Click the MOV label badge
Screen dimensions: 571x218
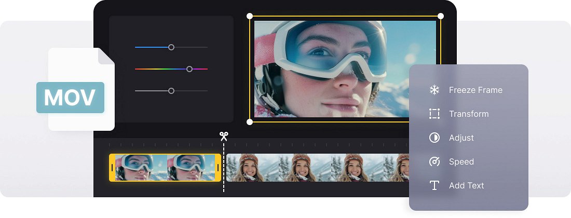pyautogui.click(x=70, y=98)
